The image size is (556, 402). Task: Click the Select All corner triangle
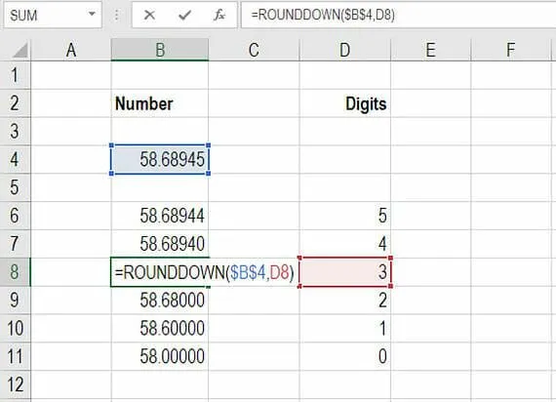20,50
